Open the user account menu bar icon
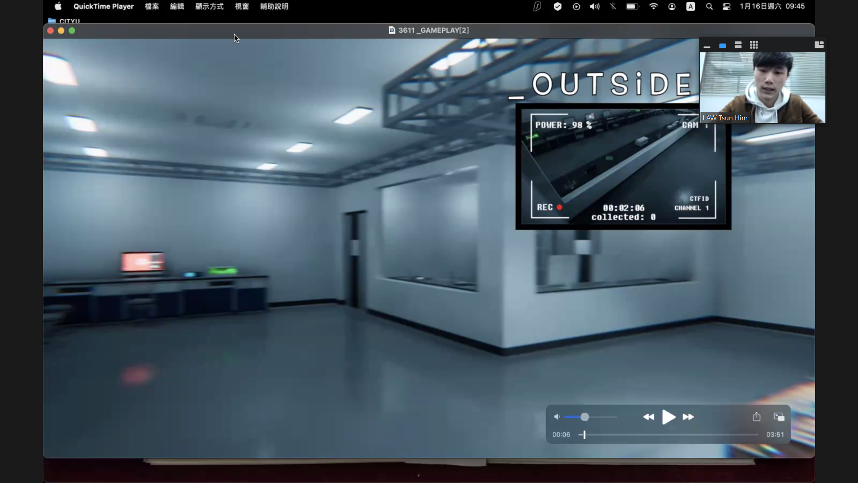This screenshot has height=483, width=858. pyautogui.click(x=672, y=6)
